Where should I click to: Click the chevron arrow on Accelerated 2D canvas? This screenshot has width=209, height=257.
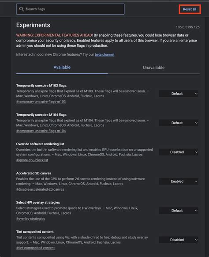pos(196,181)
